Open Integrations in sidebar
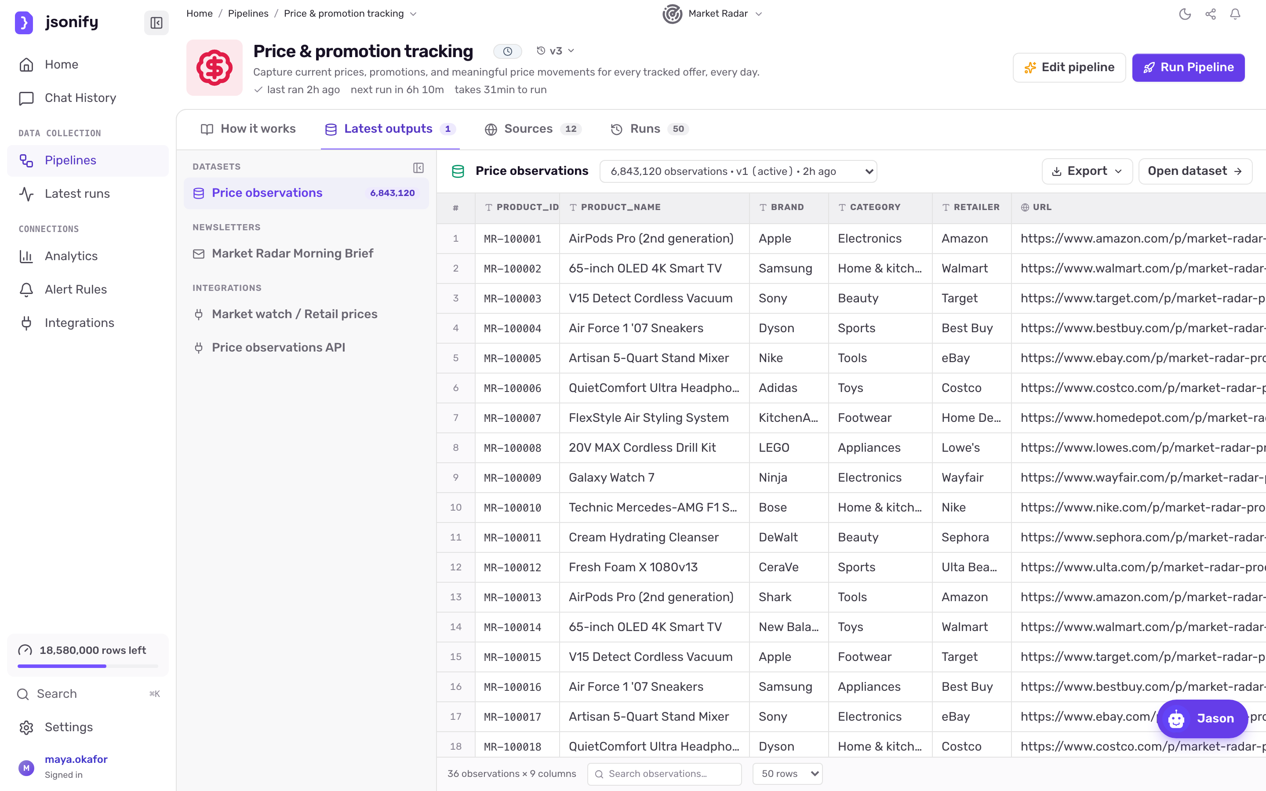 pyautogui.click(x=88, y=323)
